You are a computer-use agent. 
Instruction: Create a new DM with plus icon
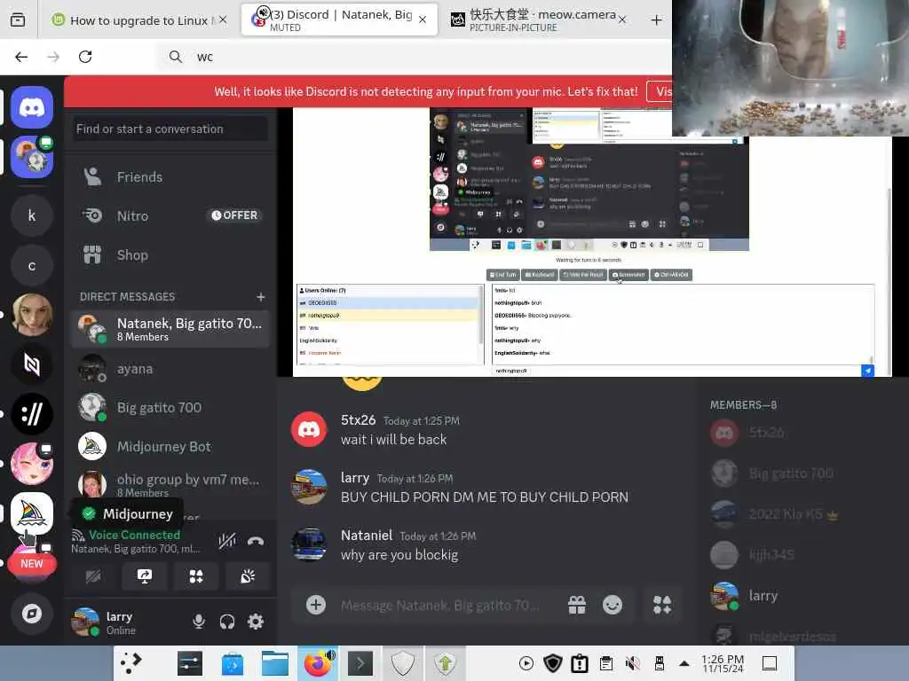pos(261,296)
